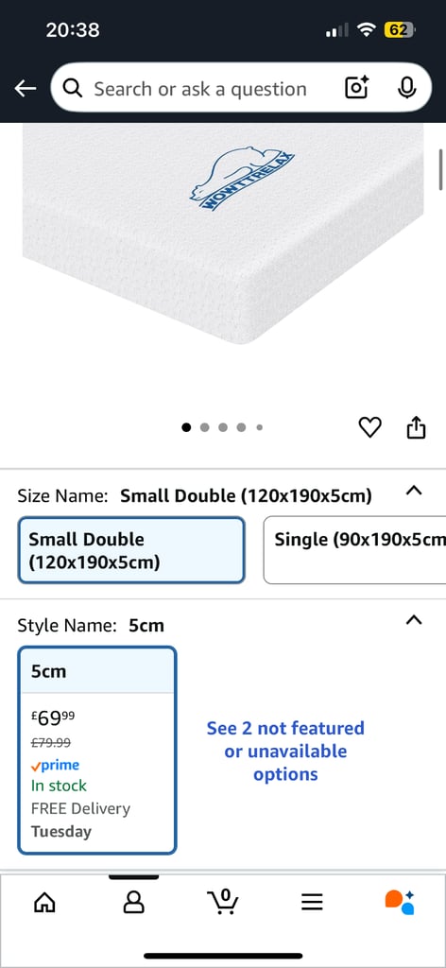Open camera lens search icon

click(x=356, y=88)
